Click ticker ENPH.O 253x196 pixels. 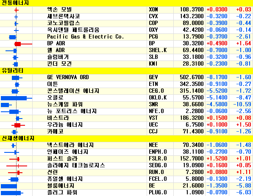158,152
